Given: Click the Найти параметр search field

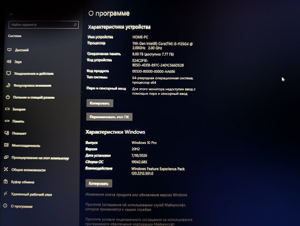Looking at the screenshot, I should point(44,25).
